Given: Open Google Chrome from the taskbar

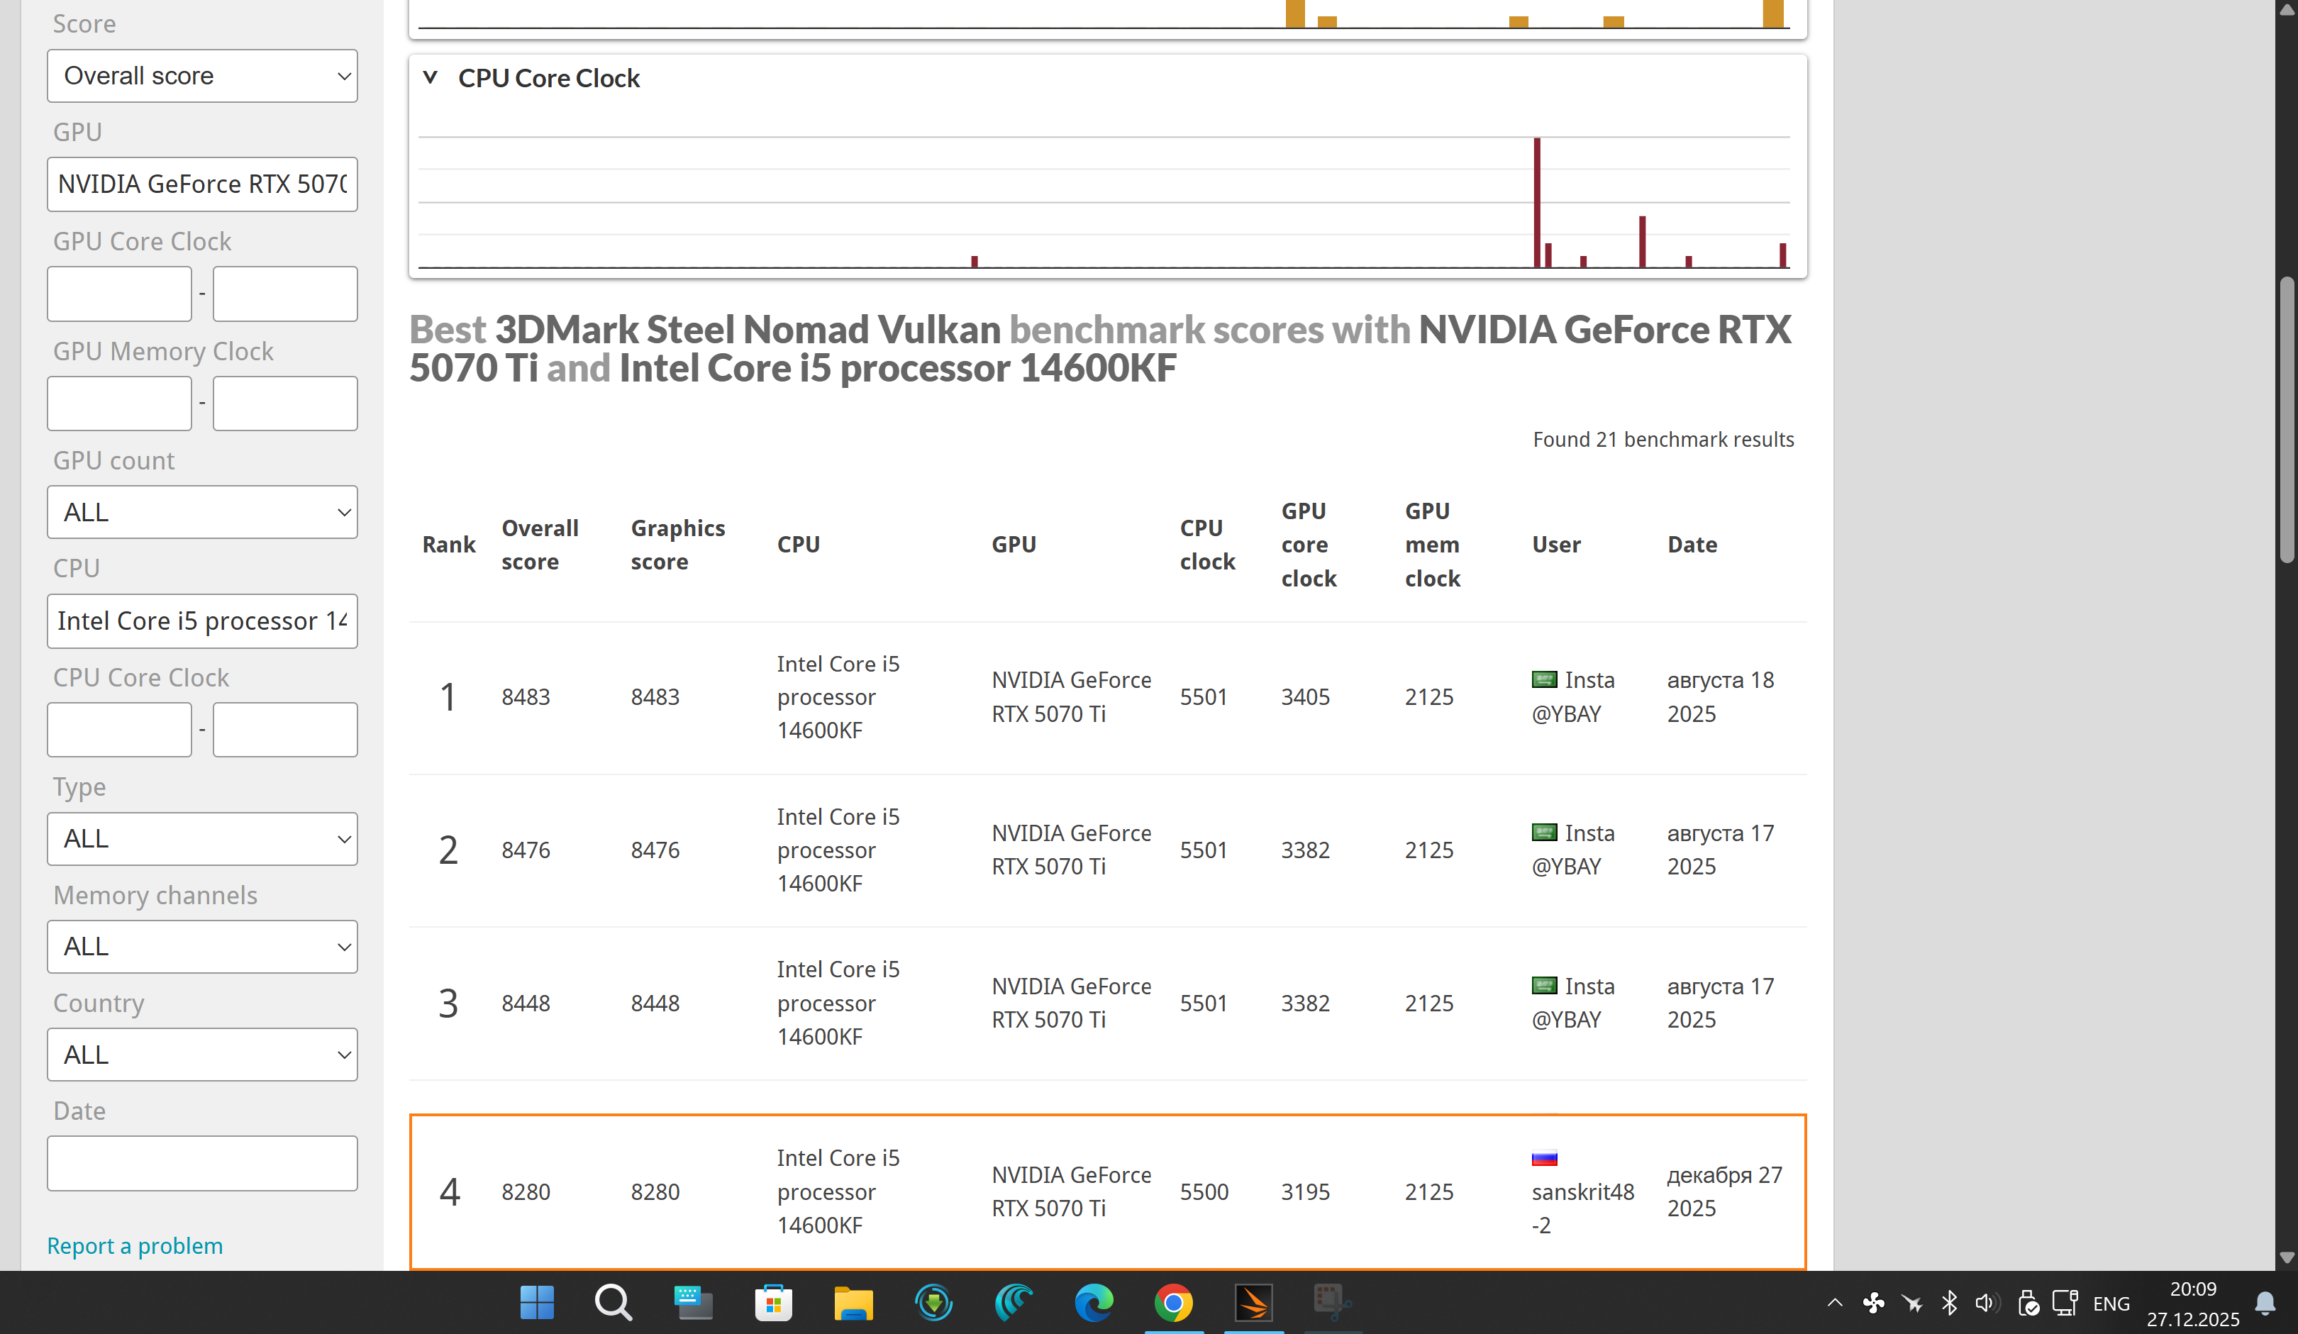Looking at the screenshot, I should coord(1172,1302).
